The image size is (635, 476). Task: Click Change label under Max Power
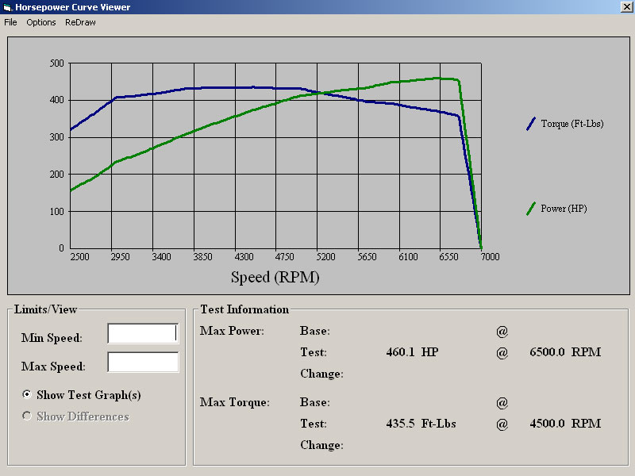(322, 374)
